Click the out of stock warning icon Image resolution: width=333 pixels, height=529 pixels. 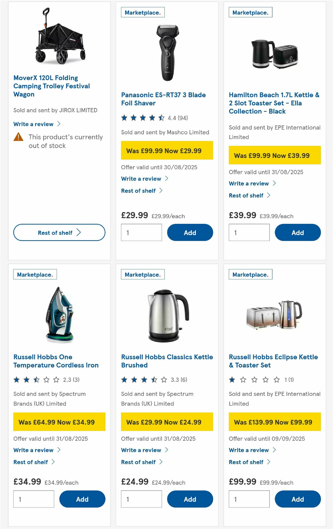click(19, 137)
